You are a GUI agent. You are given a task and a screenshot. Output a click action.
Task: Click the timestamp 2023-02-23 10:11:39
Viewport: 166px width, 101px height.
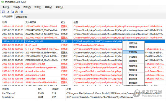13,49
